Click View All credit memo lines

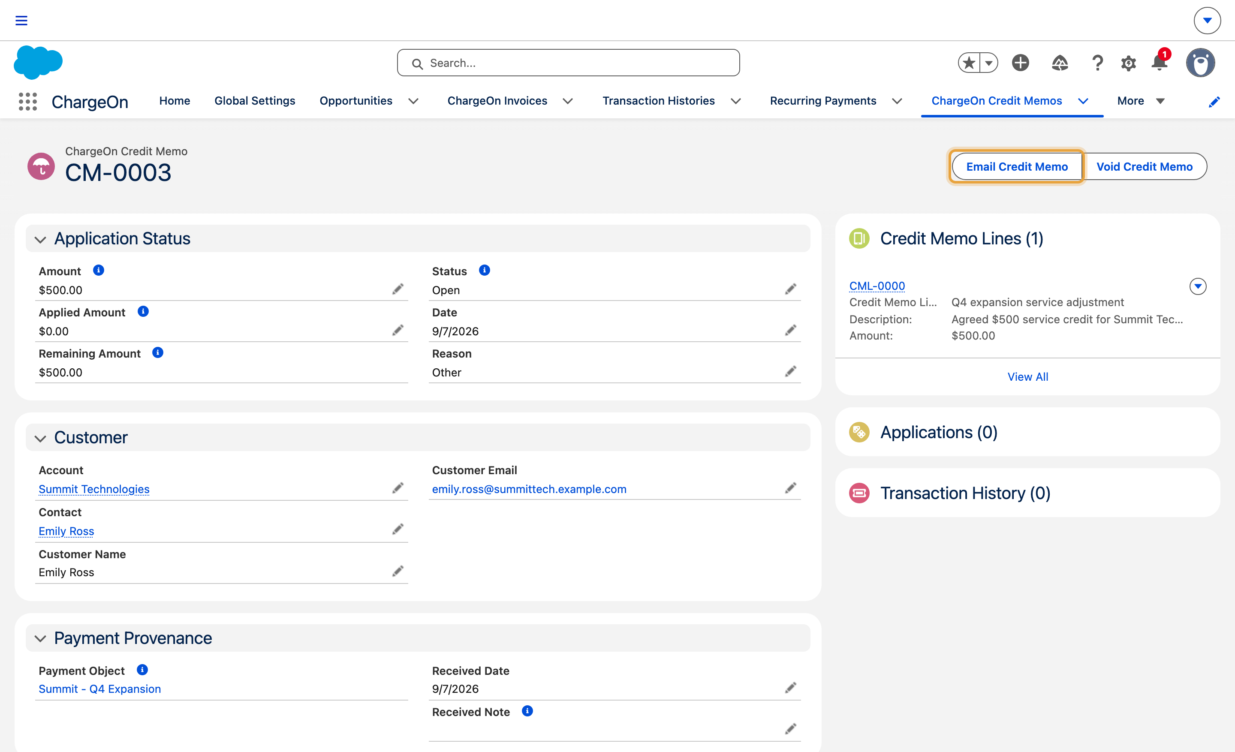[x=1027, y=376]
